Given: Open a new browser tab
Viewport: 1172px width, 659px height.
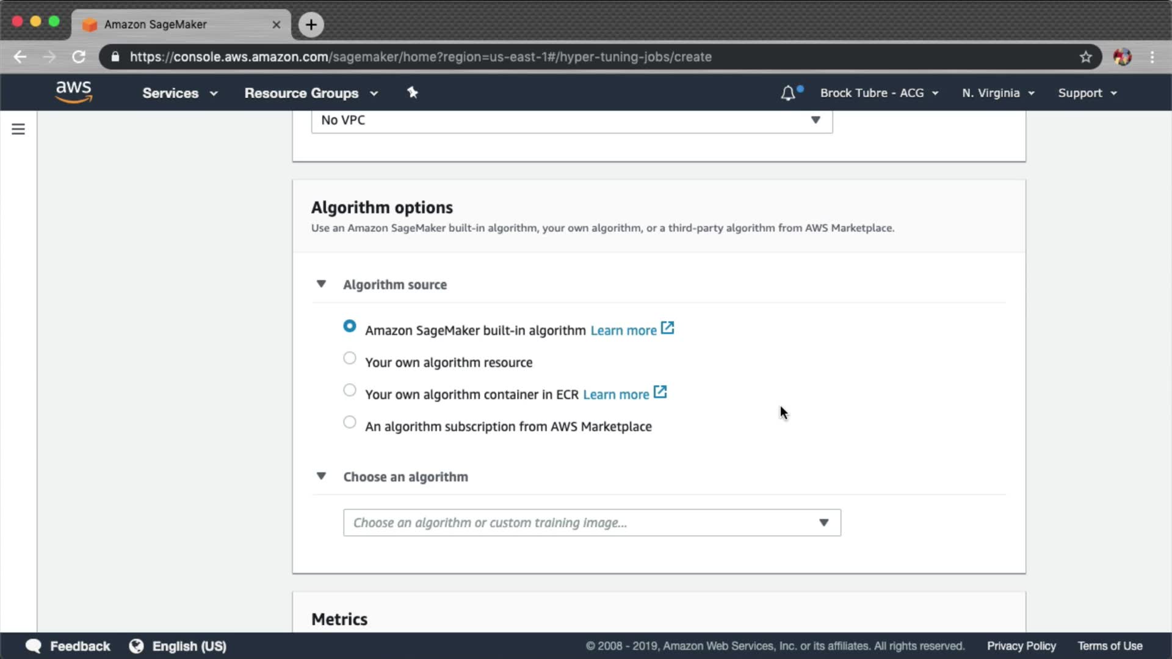Looking at the screenshot, I should [x=311, y=24].
